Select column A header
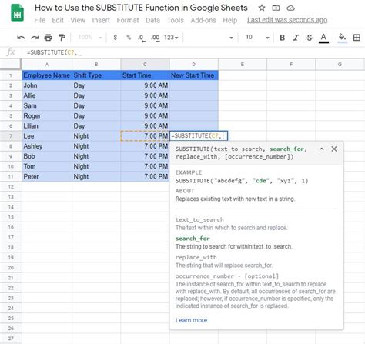 click(x=47, y=65)
